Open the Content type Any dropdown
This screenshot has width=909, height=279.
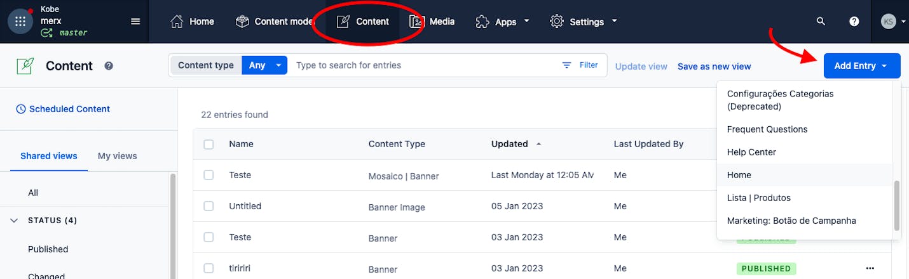coord(264,65)
